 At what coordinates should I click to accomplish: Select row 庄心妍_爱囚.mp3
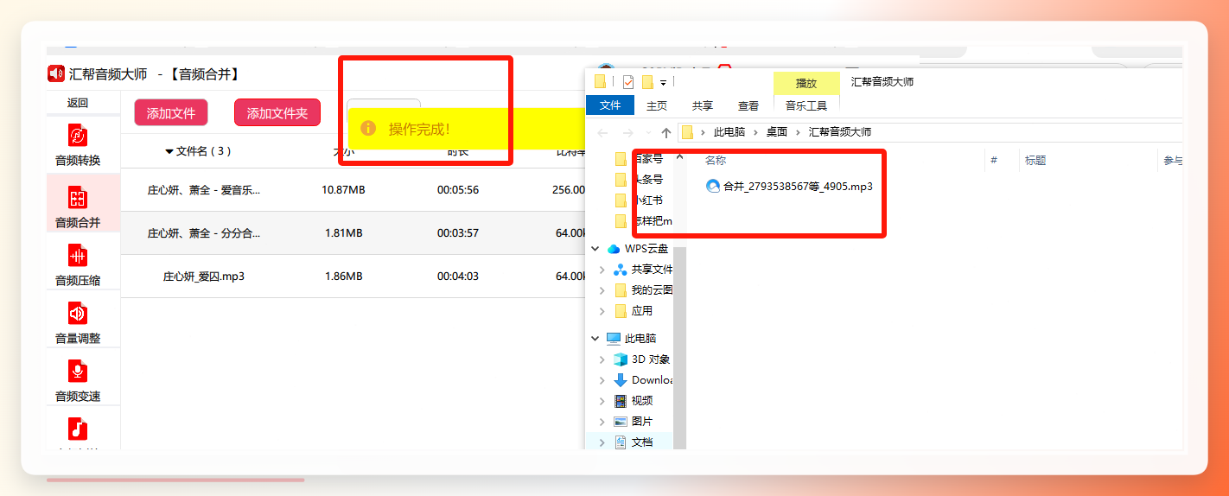pyautogui.click(x=353, y=277)
